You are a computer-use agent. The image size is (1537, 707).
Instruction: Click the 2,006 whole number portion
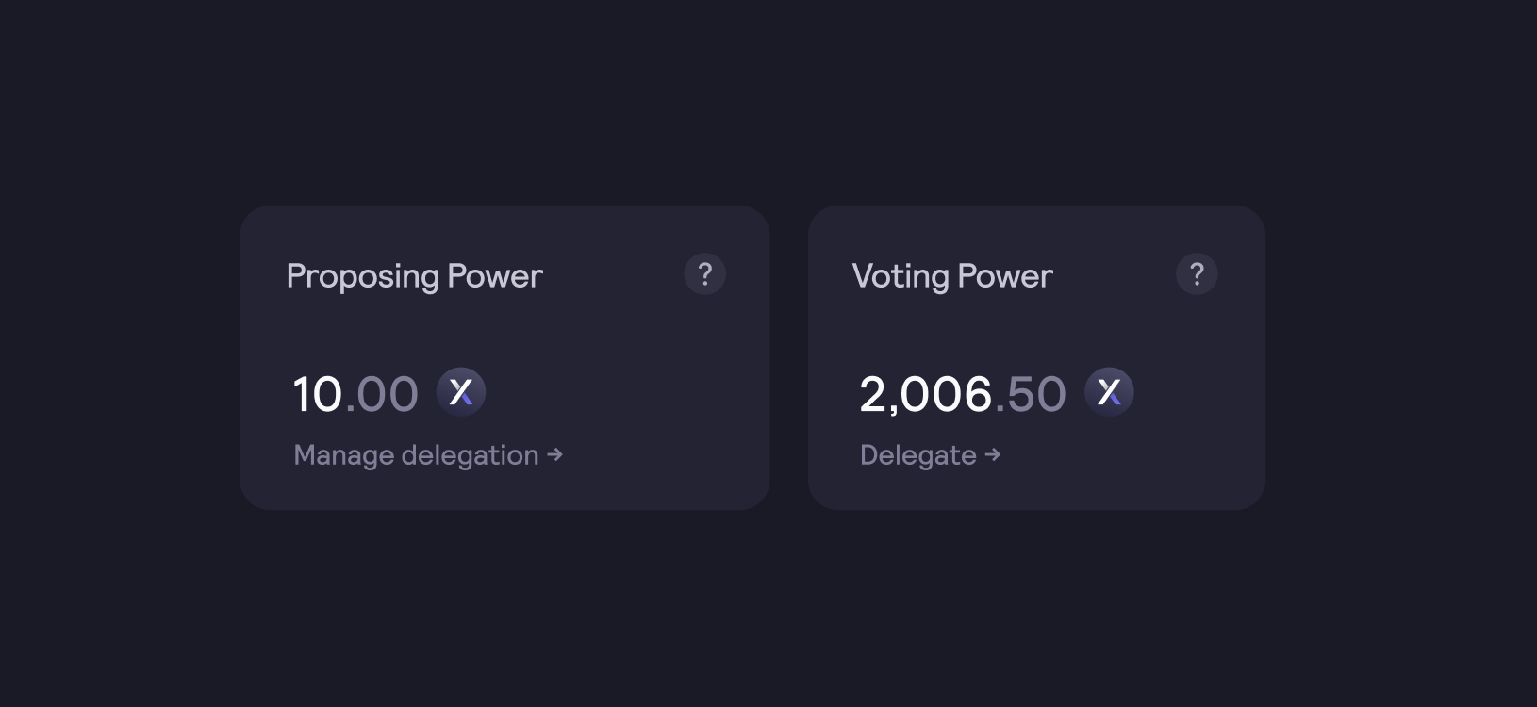coord(925,394)
